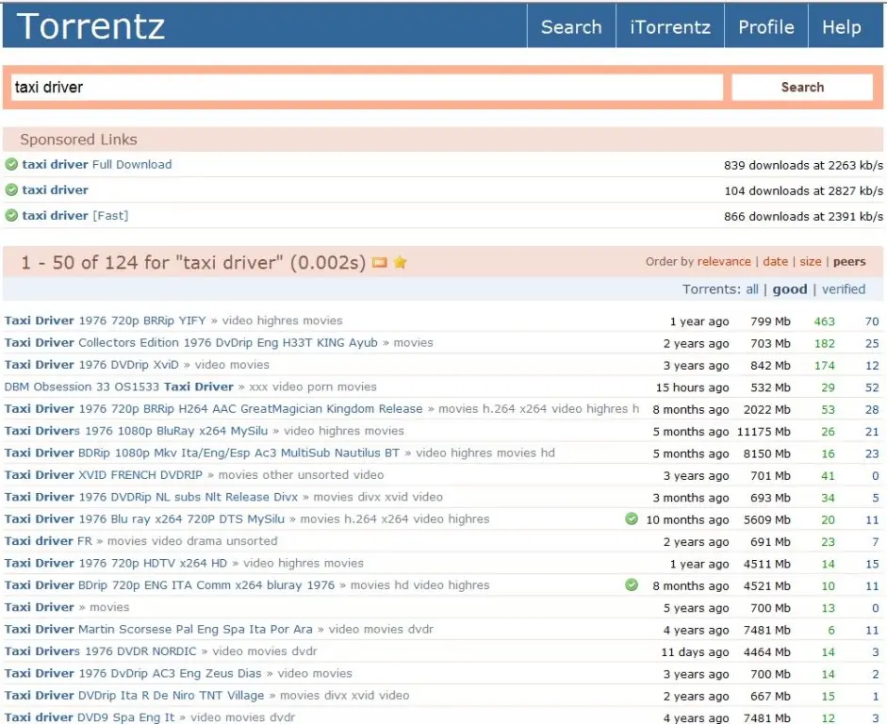
Task: Open 'Taxi Driver 1976 DvDrip AC3 Eng Zeus Dias' result
Action: pos(133,674)
